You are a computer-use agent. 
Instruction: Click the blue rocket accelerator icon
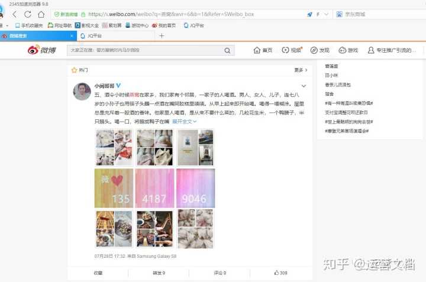309,14
